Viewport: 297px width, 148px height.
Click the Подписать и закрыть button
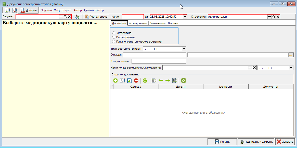(x=256, y=142)
